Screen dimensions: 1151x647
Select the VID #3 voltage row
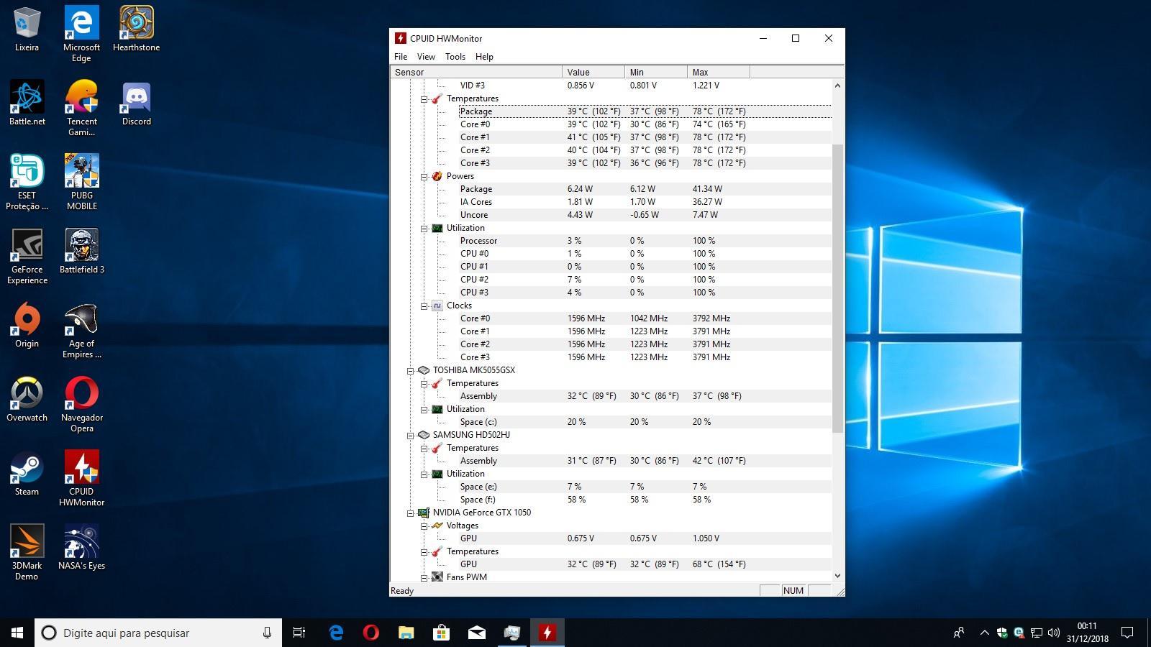[x=645, y=86]
